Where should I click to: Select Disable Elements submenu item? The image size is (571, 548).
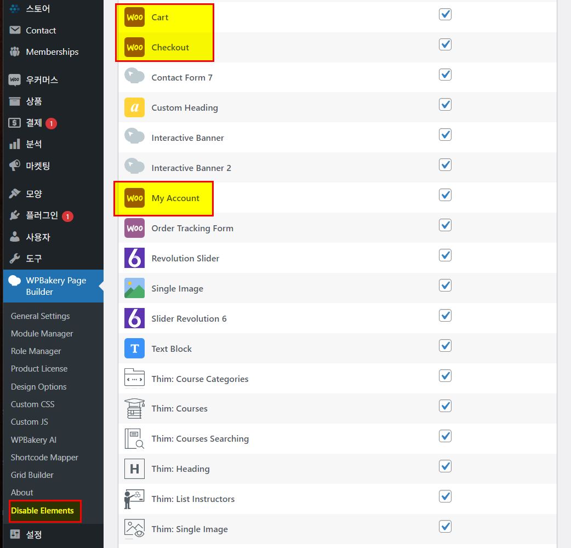coord(42,511)
